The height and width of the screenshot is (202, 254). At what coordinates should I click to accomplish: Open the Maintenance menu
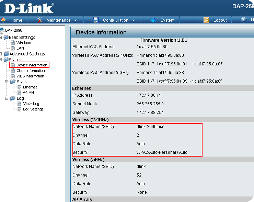(x=59, y=20)
